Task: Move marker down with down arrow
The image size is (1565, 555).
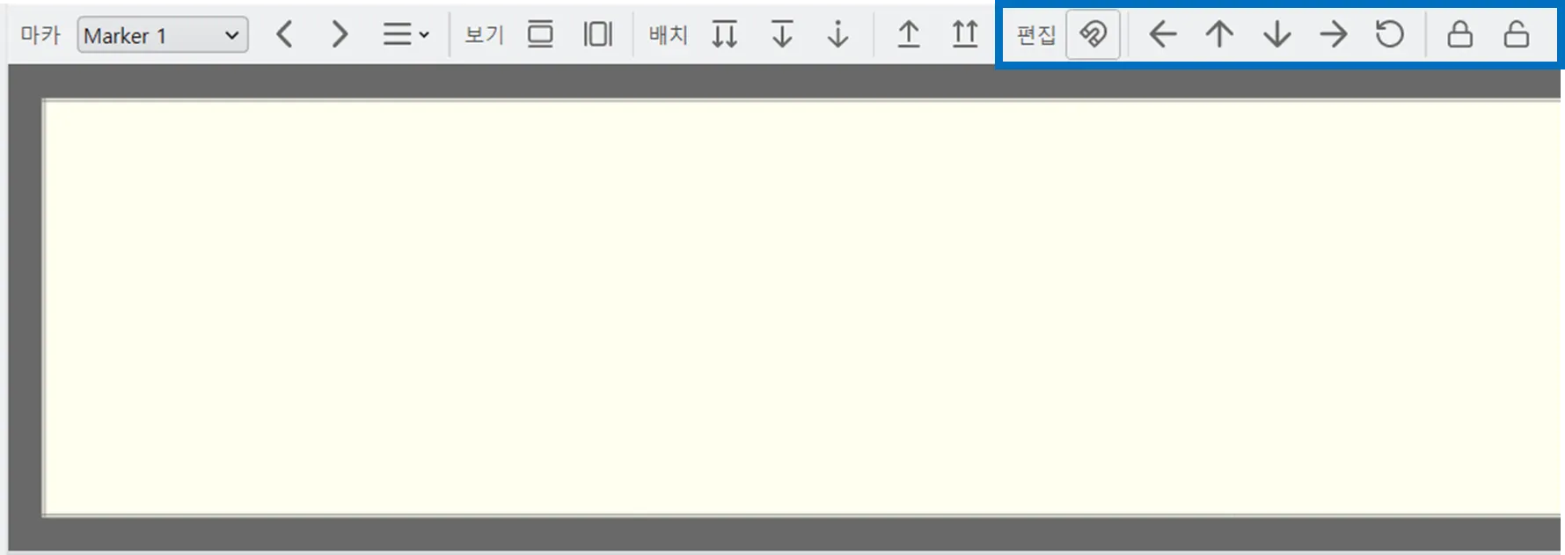Action: click(1276, 35)
